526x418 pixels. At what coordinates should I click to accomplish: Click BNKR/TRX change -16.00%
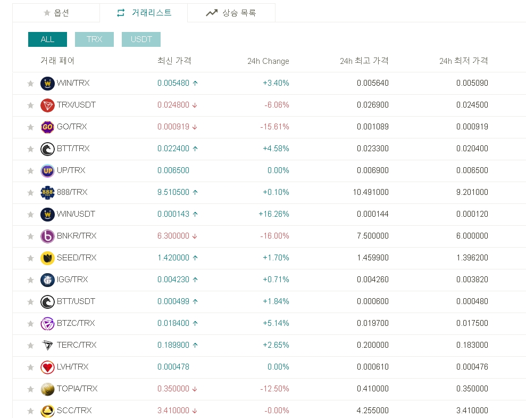coord(274,236)
